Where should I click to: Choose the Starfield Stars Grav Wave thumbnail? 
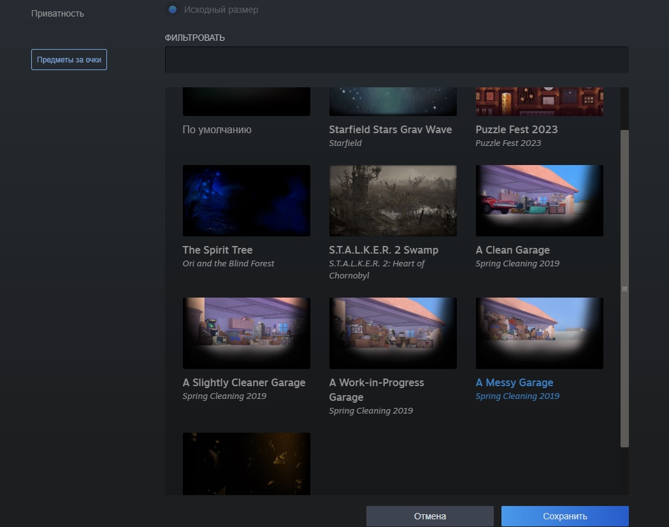(x=392, y=101)
